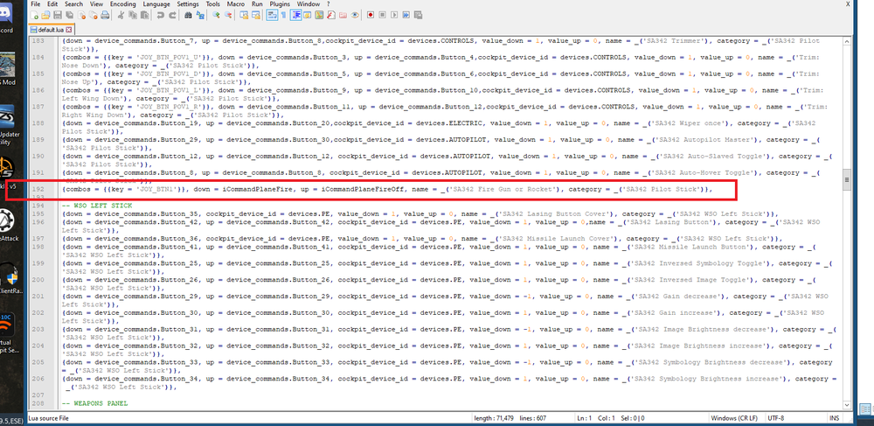Stop macro recording button
Viewport: 874px width, 426px height.
click(x=382, y=16)
